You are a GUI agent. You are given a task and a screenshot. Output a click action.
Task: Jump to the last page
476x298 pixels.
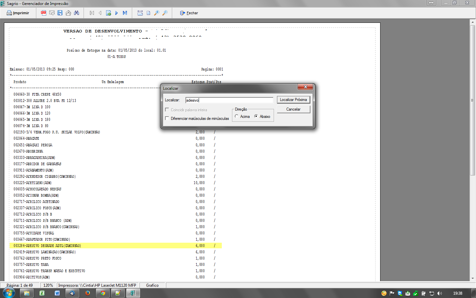(x=125, y=13)
